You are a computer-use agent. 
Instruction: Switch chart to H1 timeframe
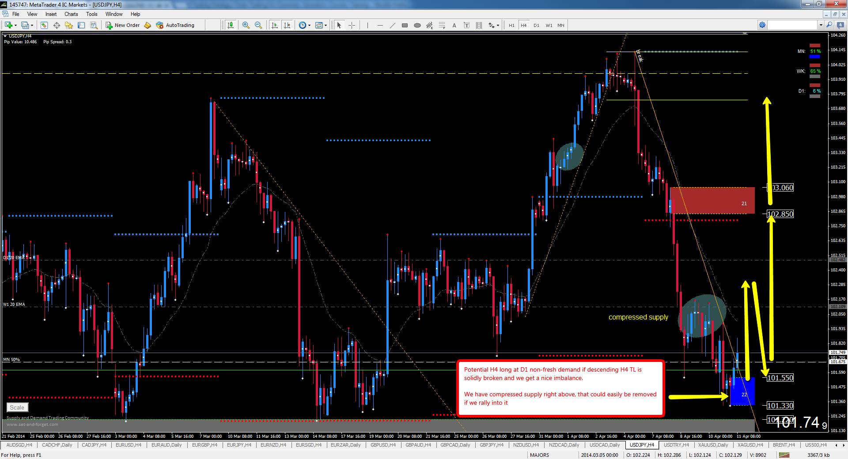pos(511,25)
